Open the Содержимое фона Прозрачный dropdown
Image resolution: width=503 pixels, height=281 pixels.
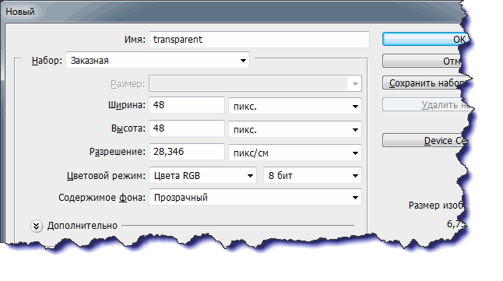tap(255, 197)
